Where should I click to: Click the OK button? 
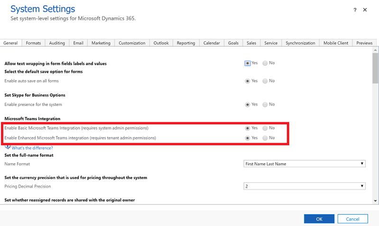319,219
